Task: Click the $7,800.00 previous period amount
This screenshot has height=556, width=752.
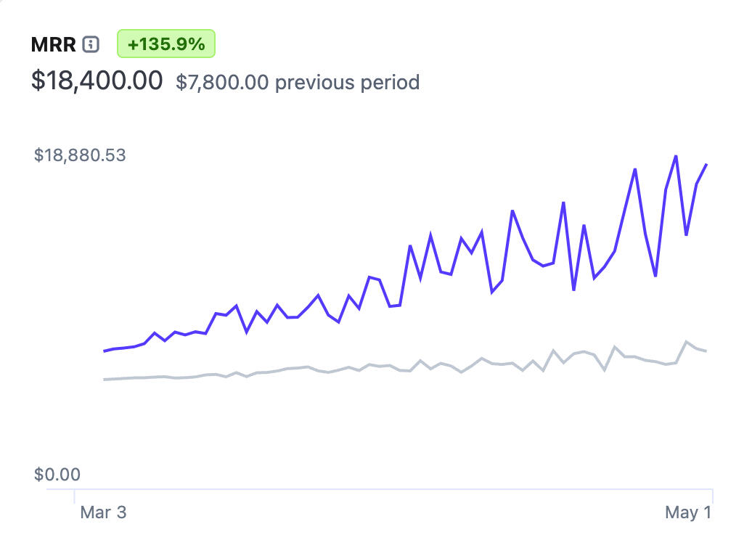Action: [222, 82]
